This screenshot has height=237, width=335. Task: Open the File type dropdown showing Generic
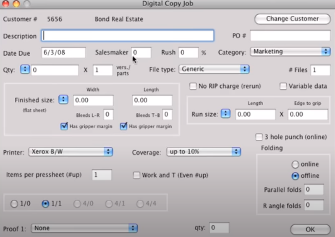[x=214, y=69]
